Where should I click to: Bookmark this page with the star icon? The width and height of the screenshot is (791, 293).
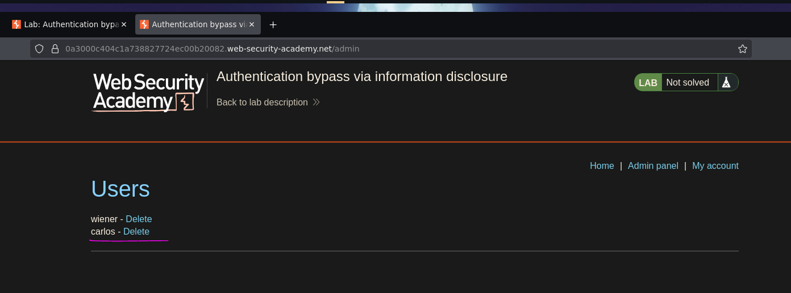(x=742, y=49)
